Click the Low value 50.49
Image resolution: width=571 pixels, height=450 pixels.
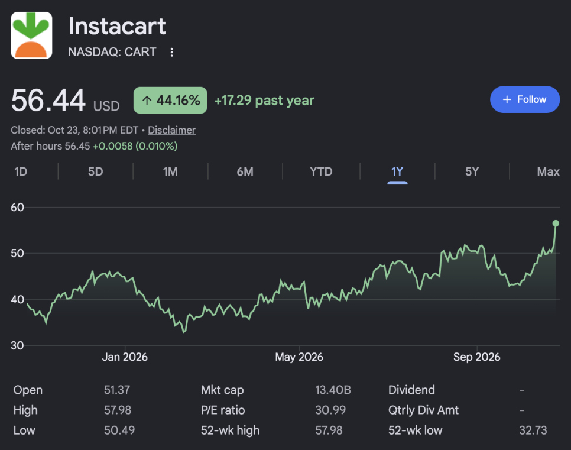point(119,430)
